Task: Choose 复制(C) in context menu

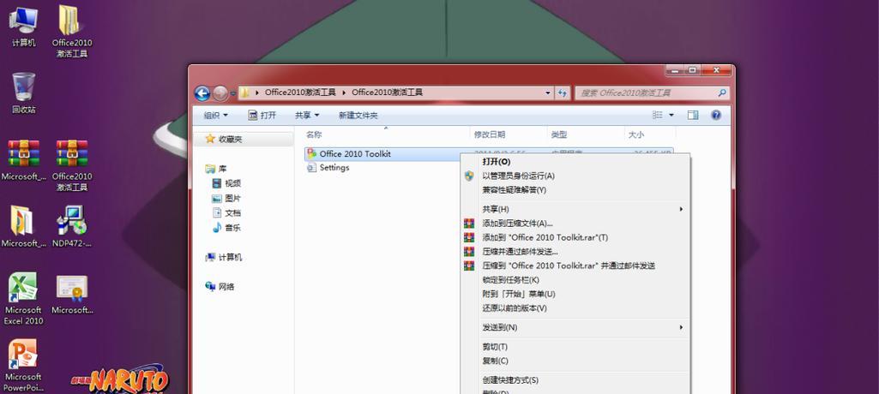Action: [x=575, y=361]
